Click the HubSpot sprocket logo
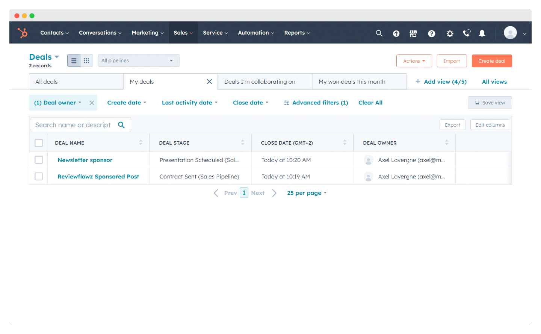 pos(23,33)
